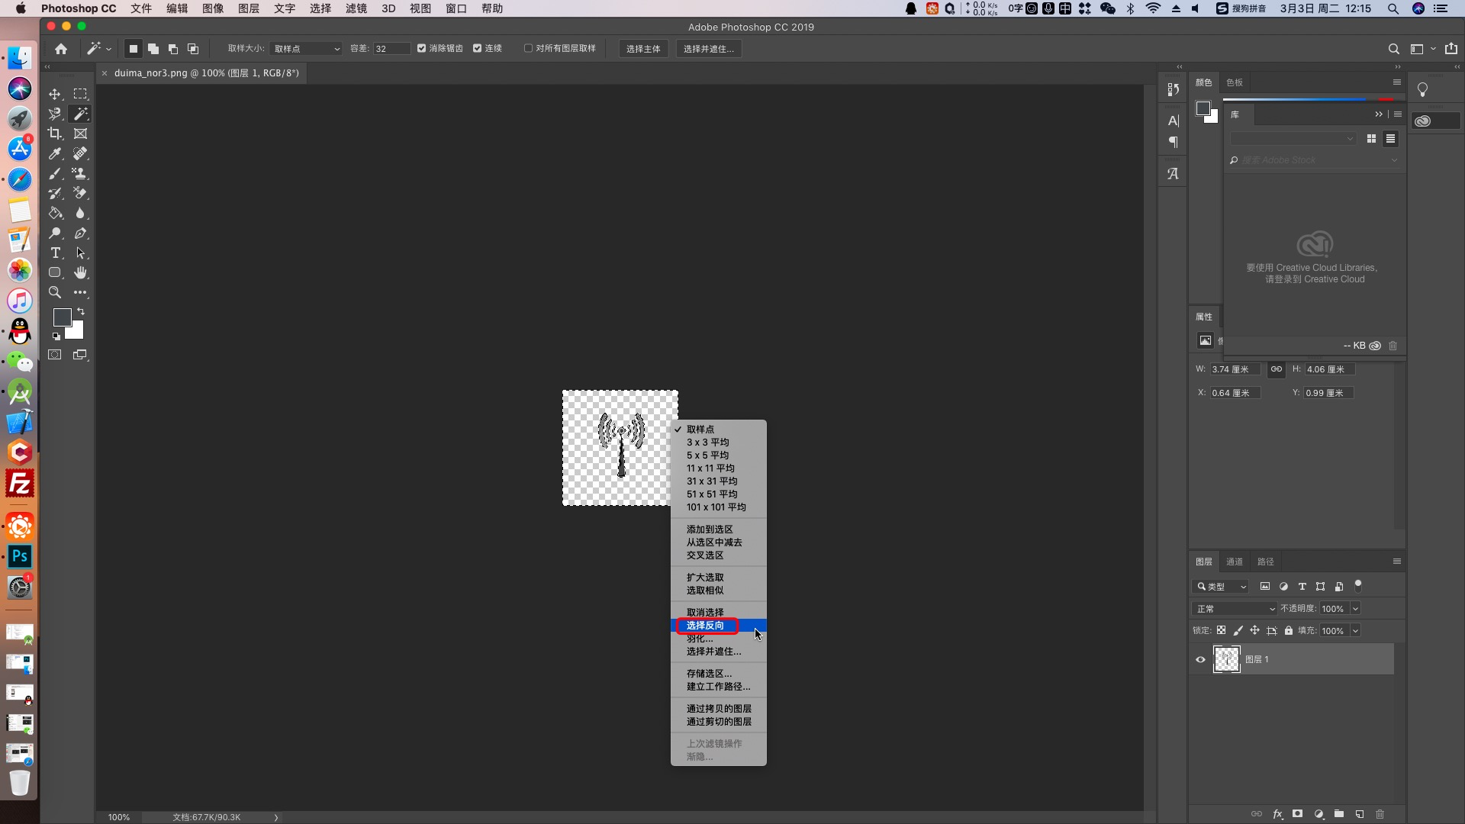Toggle lock position

[1254, 631]
